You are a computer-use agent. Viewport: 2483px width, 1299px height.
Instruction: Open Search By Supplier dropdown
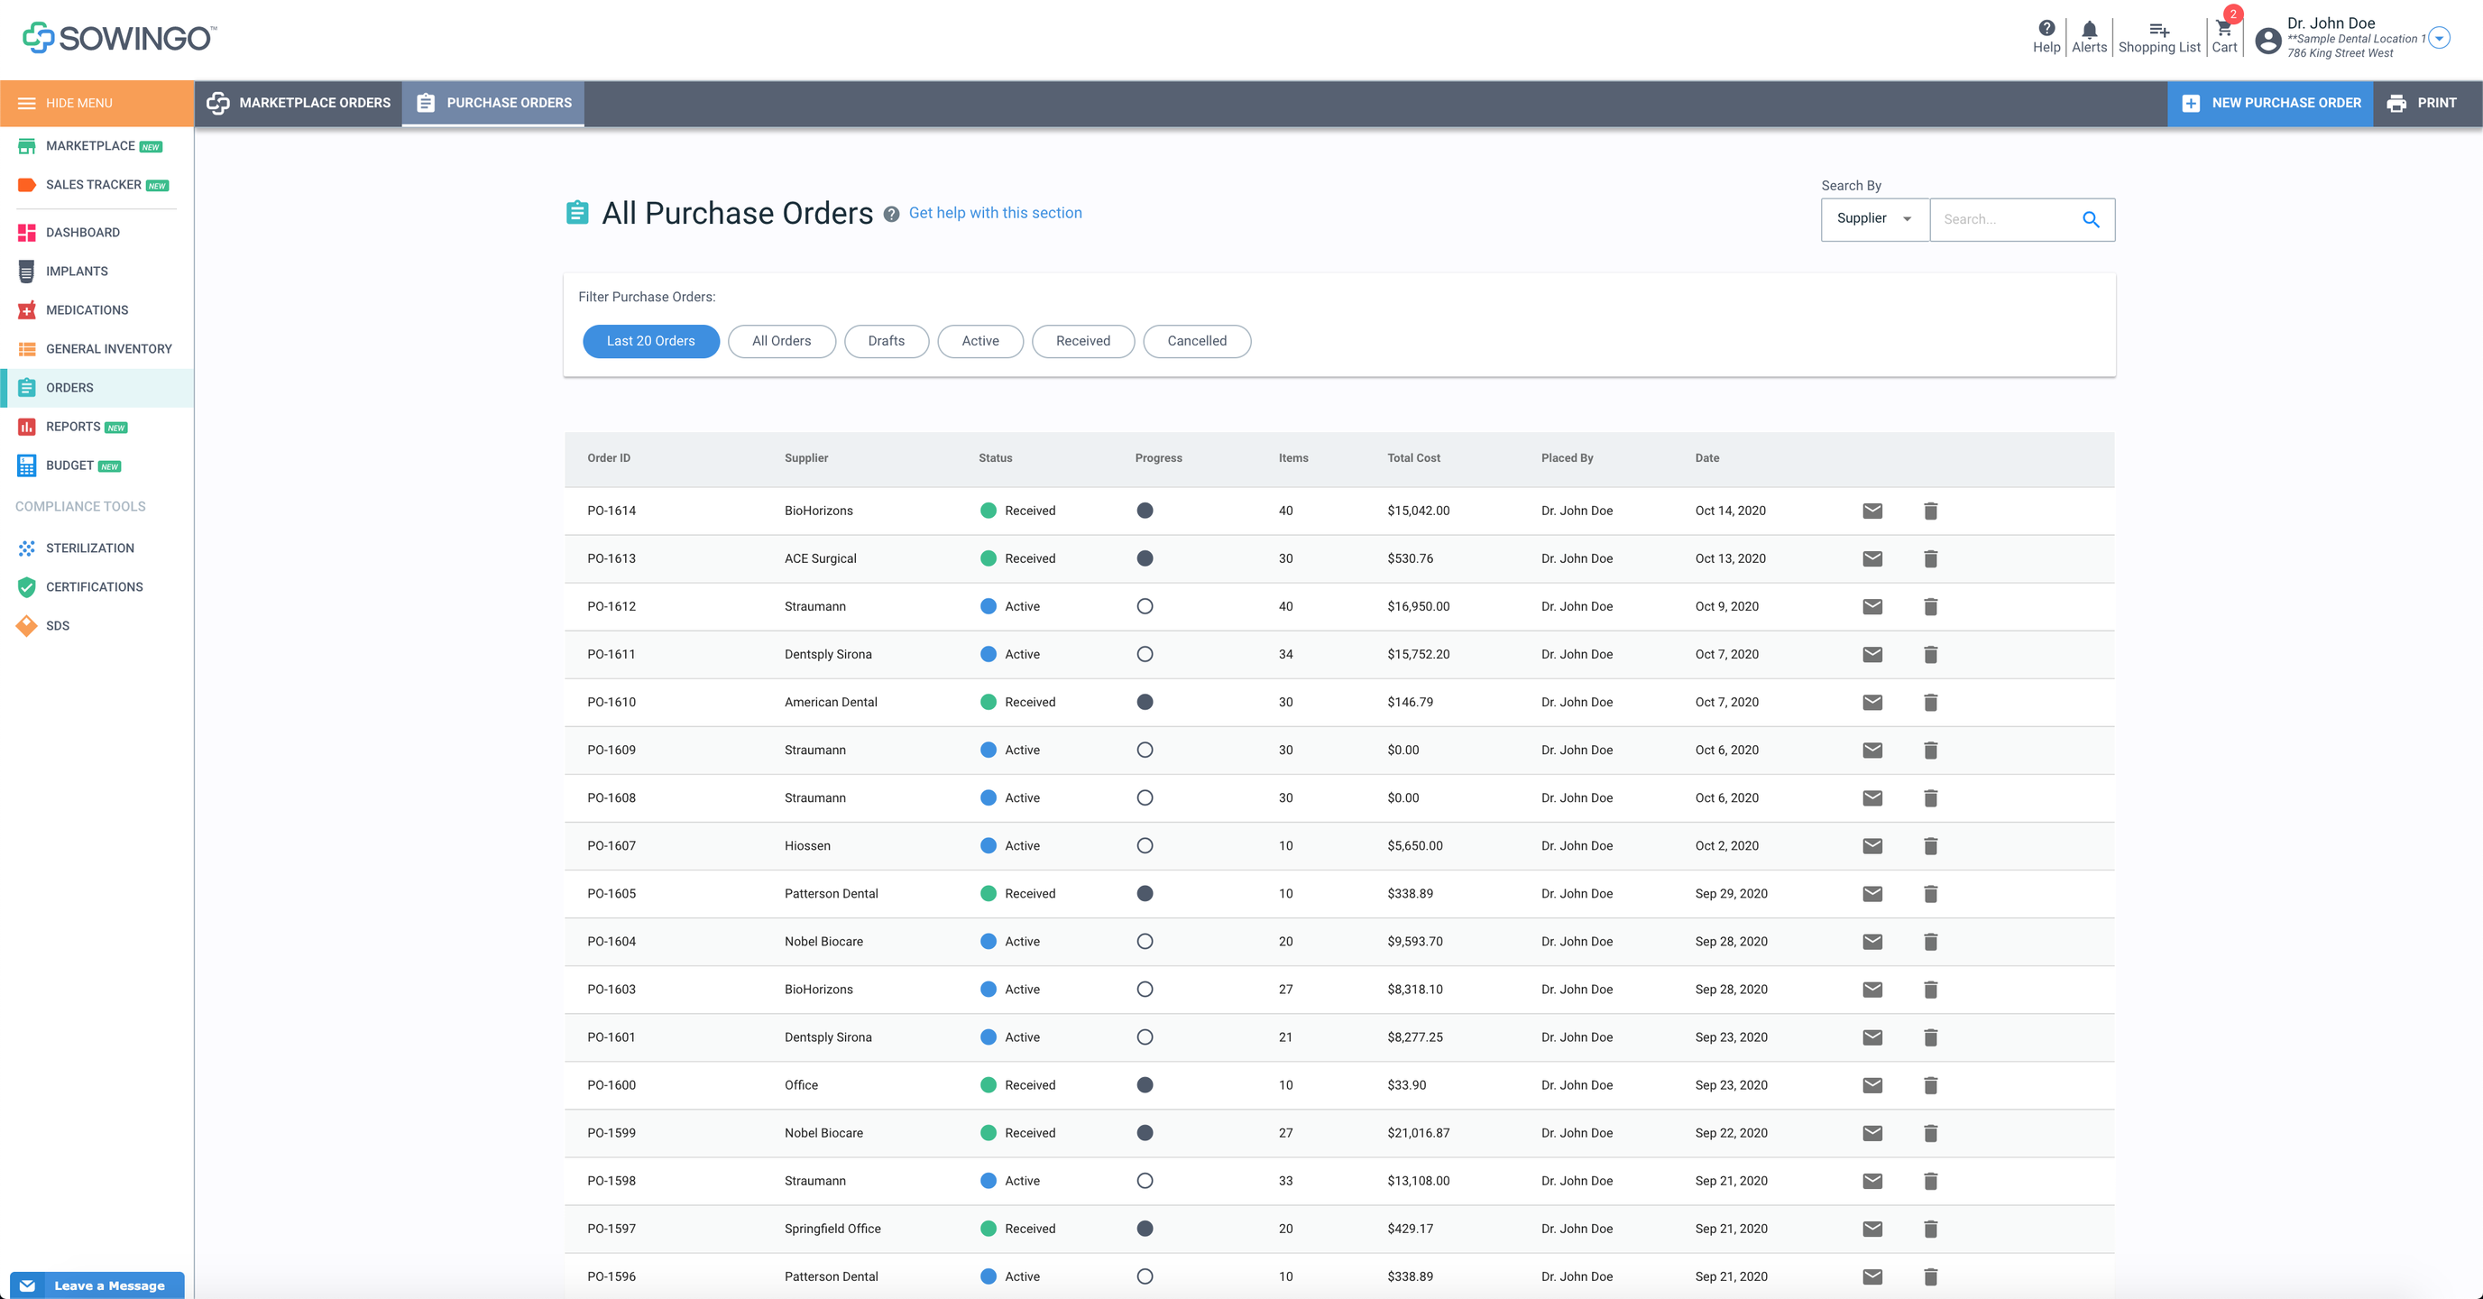point(1874,220)
